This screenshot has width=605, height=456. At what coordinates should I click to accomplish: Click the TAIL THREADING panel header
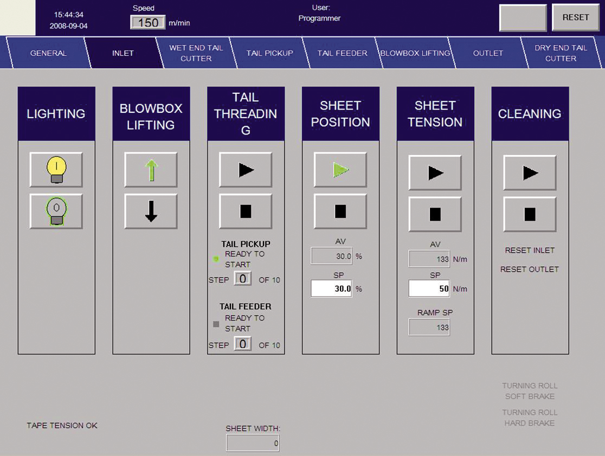[x=246, y=114]
